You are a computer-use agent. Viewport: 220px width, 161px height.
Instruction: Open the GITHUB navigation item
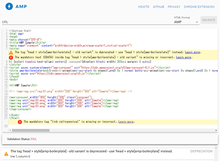tap(159, 7)
